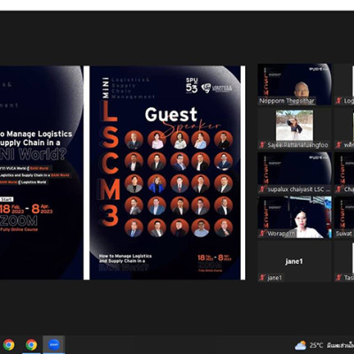The image size is (354, 354).
Task: Click the muted mic icon beside supalux chaiyasit
Action: [262, 189]
